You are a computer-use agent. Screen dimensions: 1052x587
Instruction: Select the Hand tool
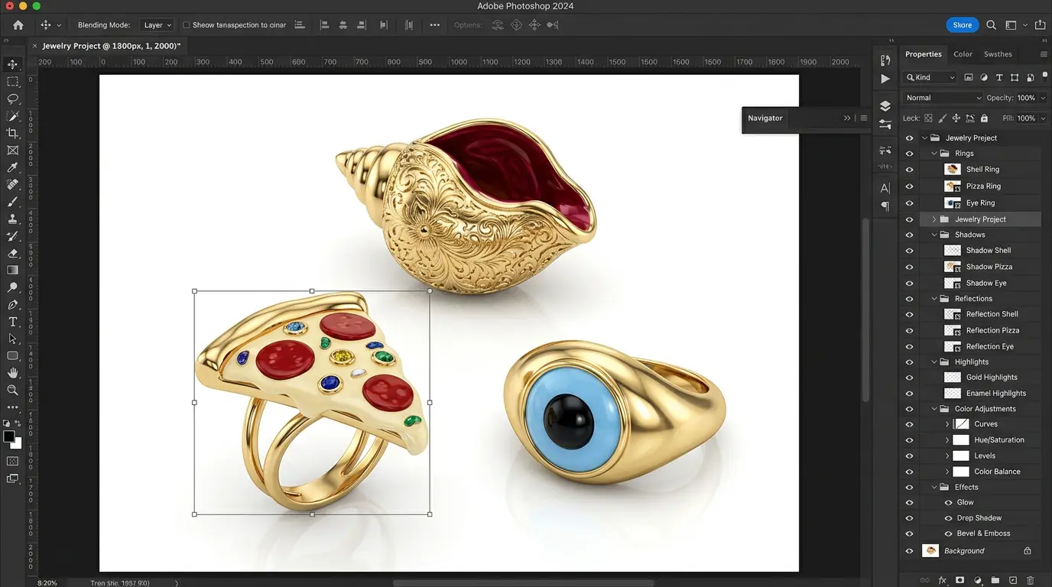tap(12, 373)
